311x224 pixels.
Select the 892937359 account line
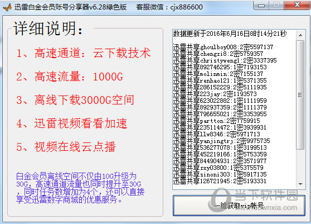pyautogui.click(x=220, y=107)
